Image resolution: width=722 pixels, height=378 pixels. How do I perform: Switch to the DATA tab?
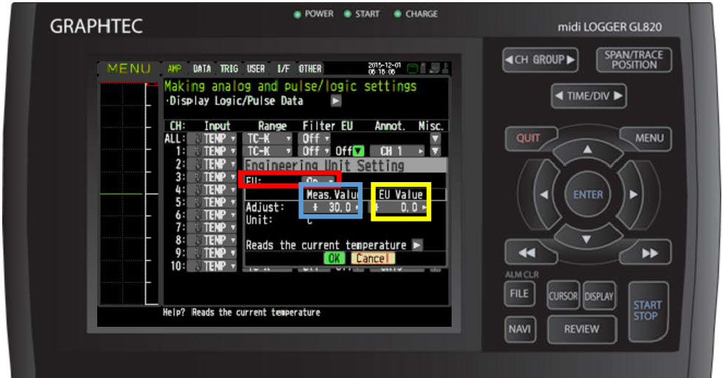click(x=202, y=69)
